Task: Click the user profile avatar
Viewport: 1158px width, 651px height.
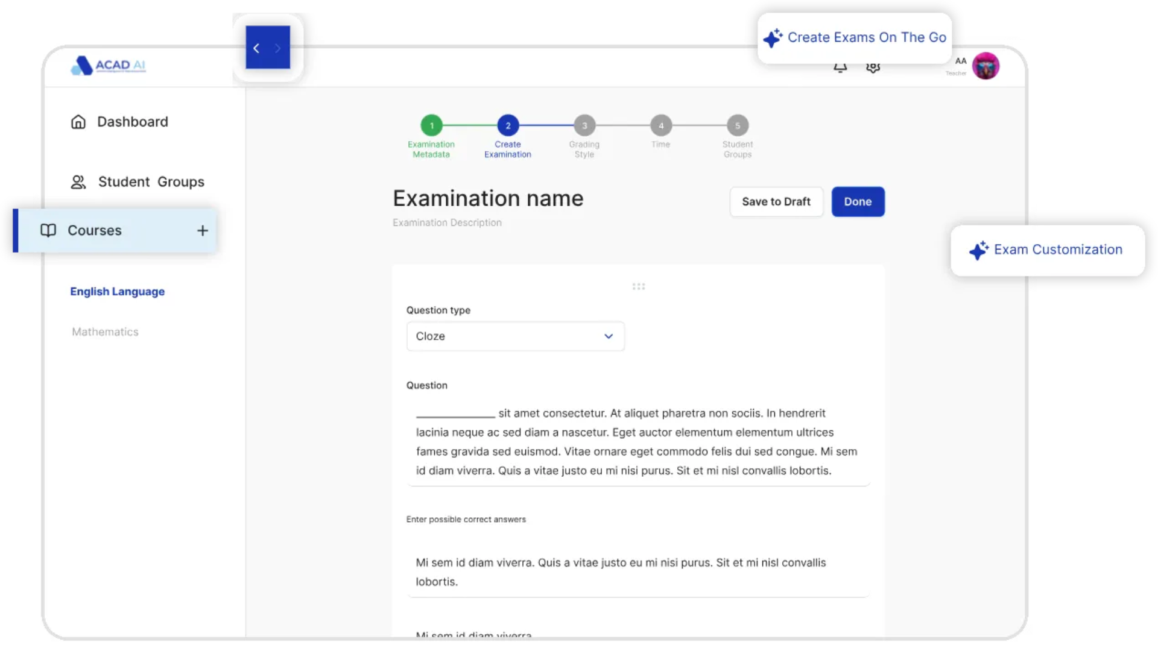Action: point(986,66)
